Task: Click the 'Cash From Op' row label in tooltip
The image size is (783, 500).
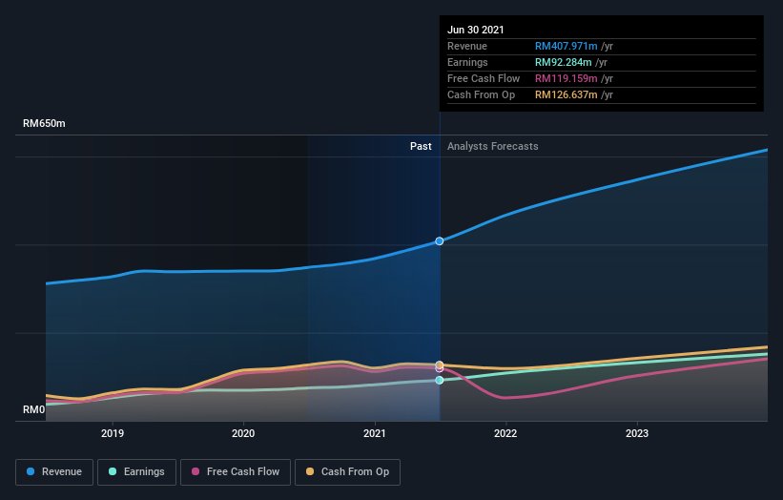Action: 481,94
